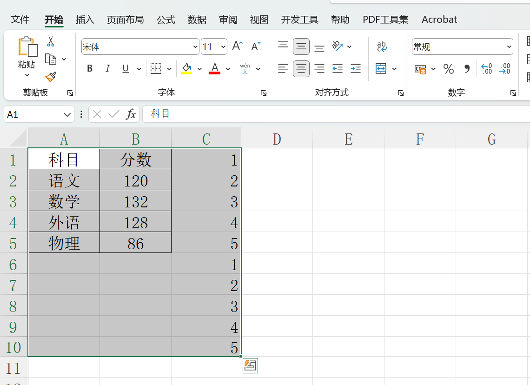Image resolution: width=530 pixels, height=385 pixels.
Task: Click Increase Decimal icon
Action: click(487, 69)
